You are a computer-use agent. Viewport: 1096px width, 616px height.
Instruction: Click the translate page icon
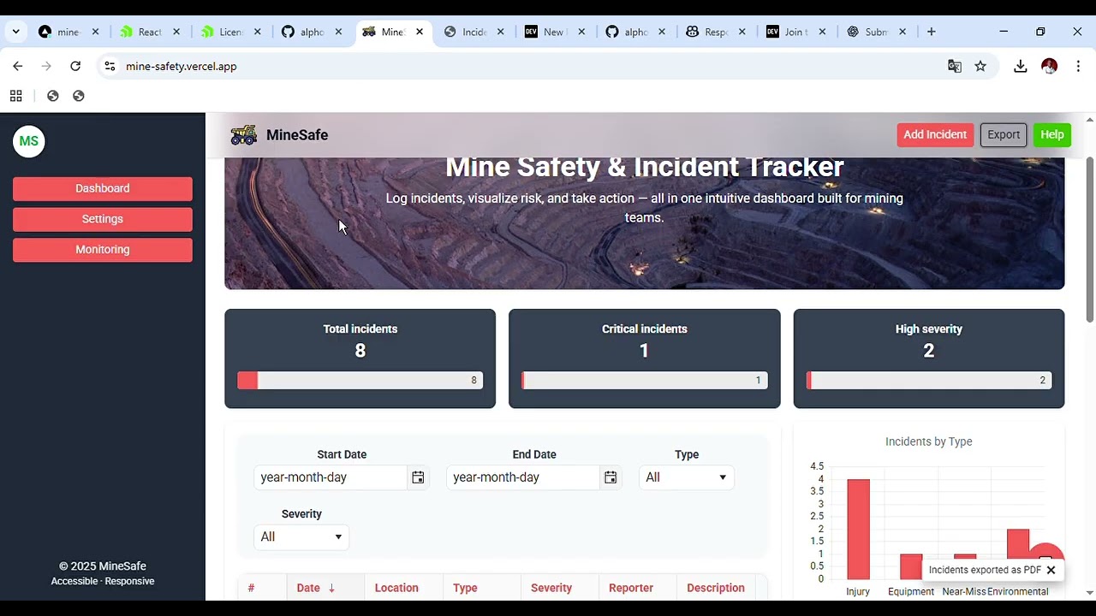pos(955,66)
